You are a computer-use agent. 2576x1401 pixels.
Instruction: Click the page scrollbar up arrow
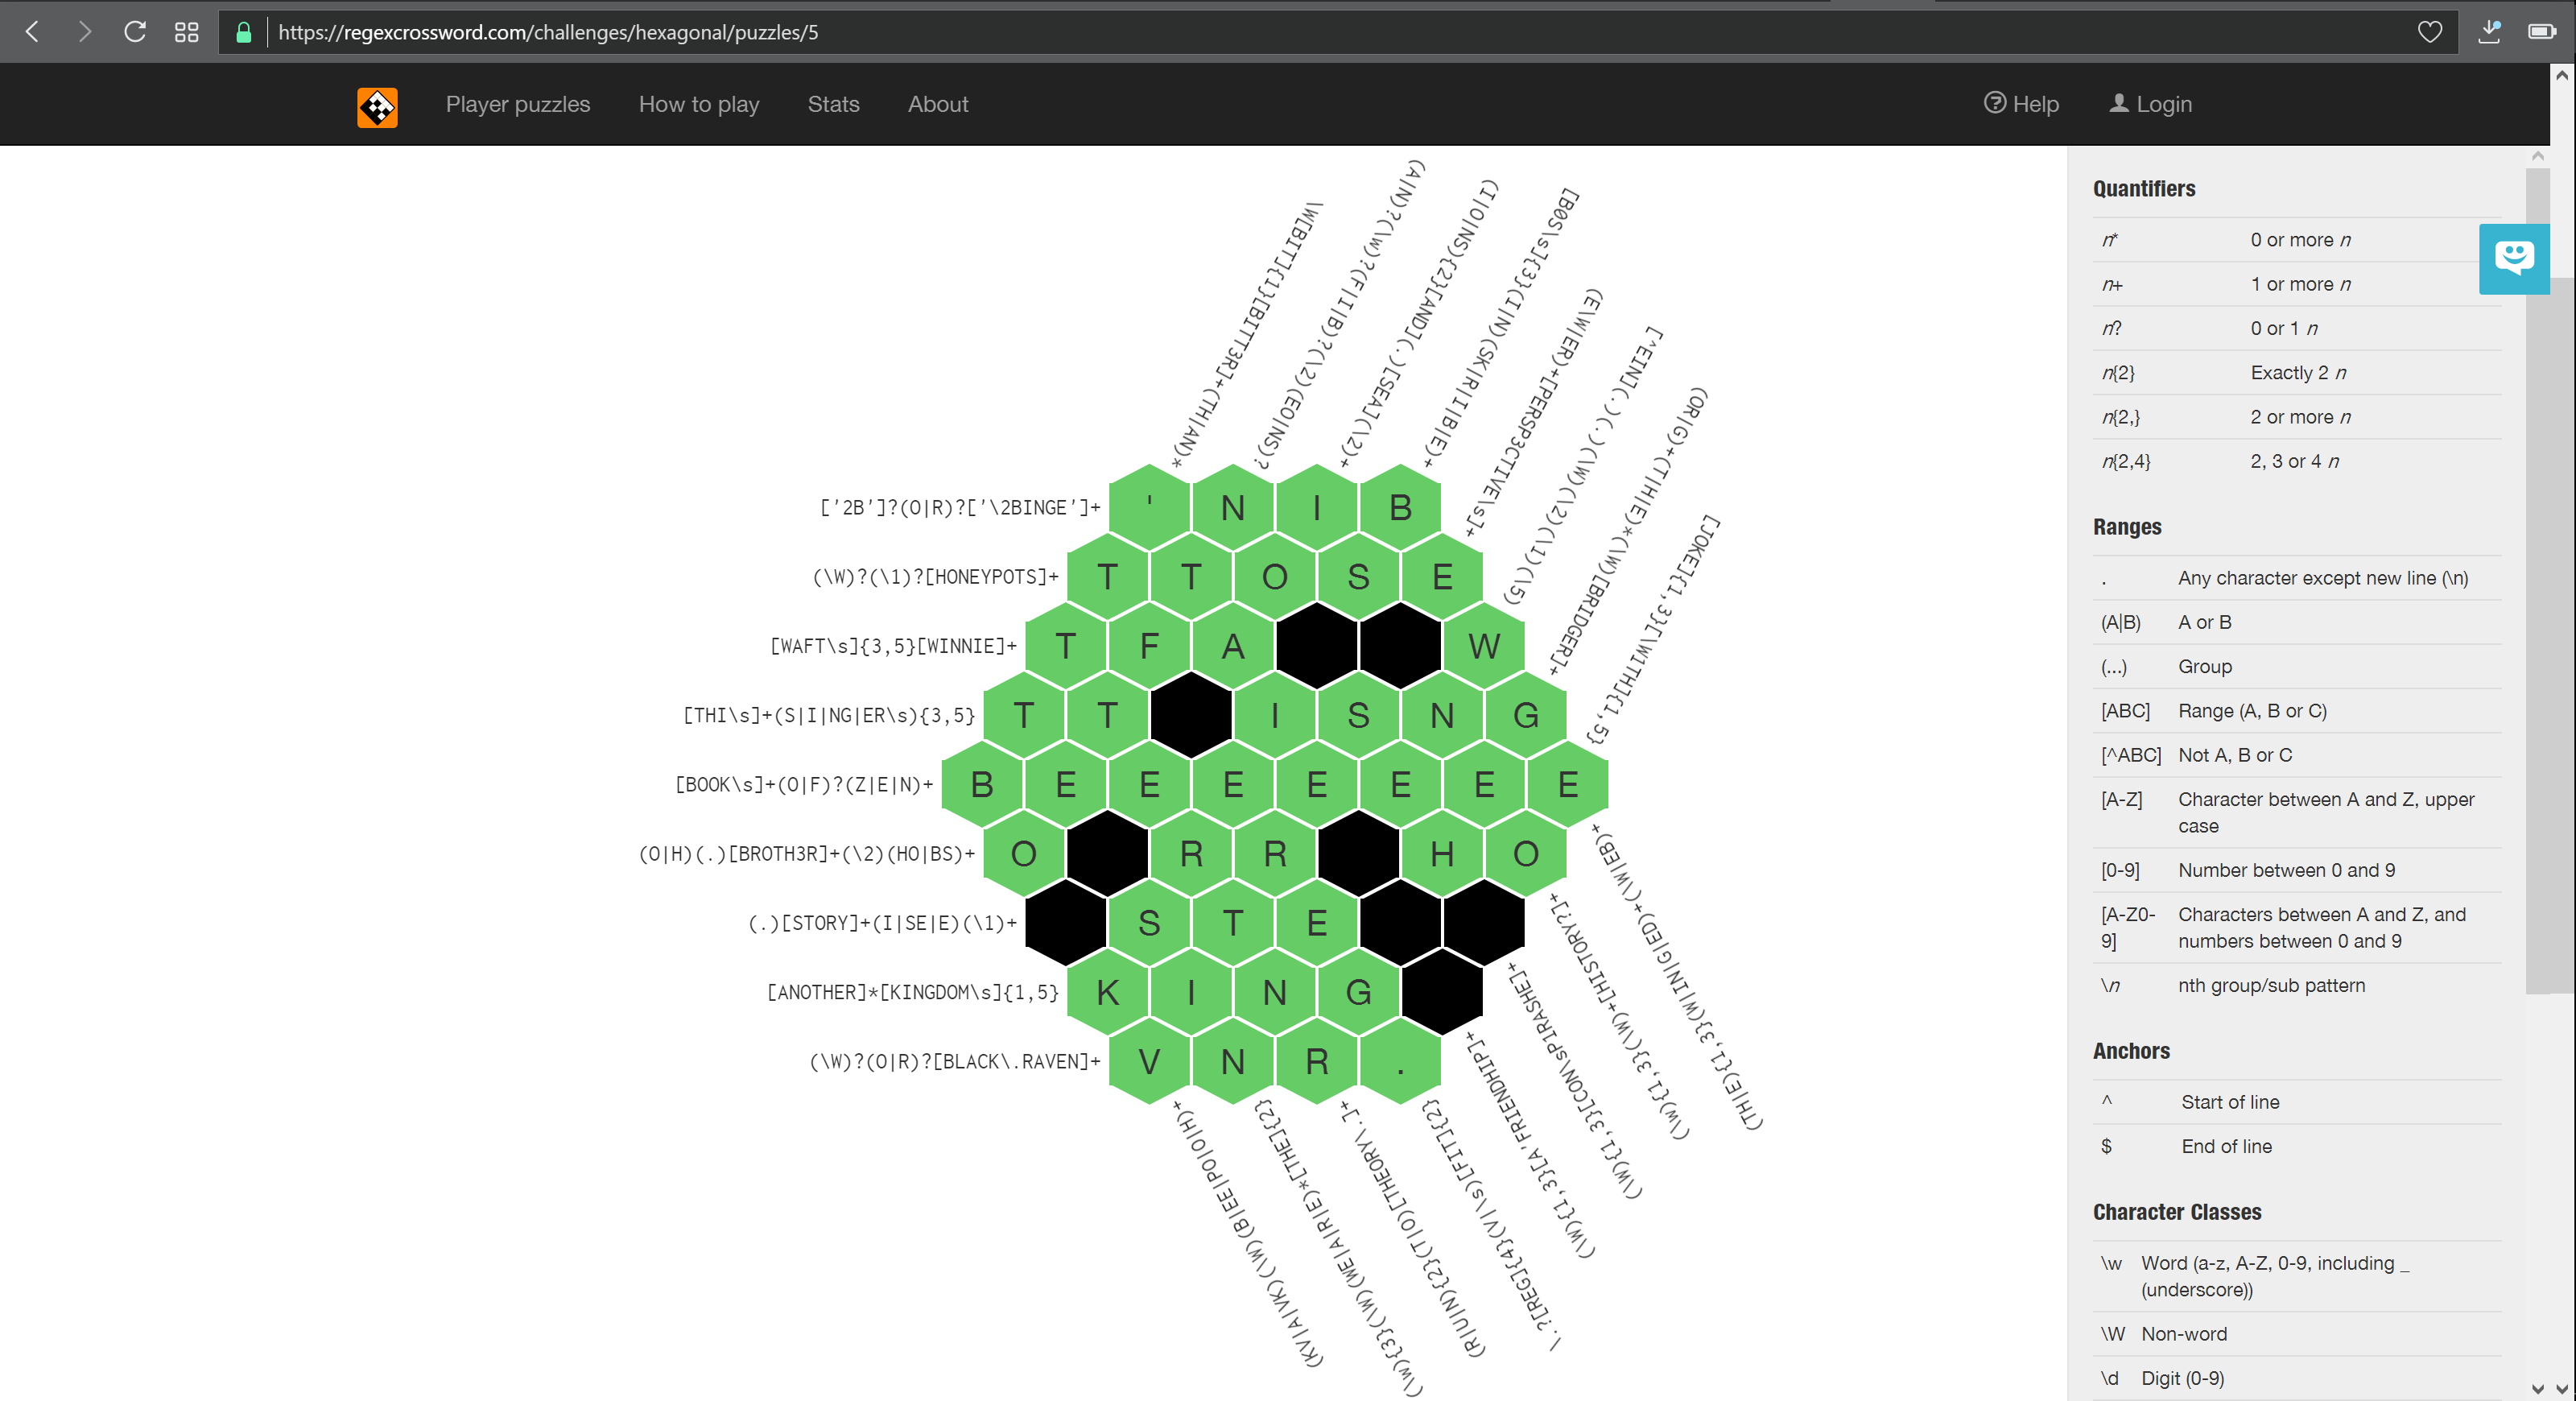pos(2562,75)
